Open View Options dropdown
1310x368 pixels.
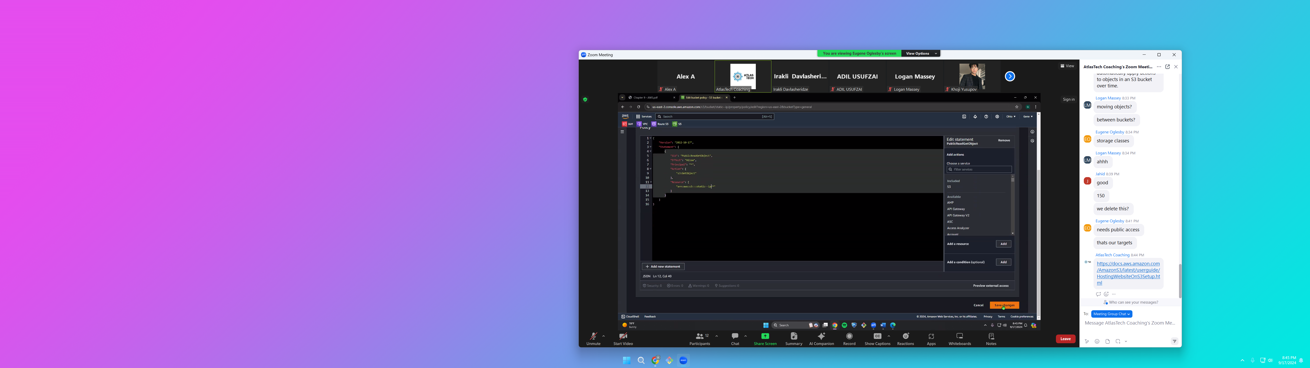(x=920, y=53)
